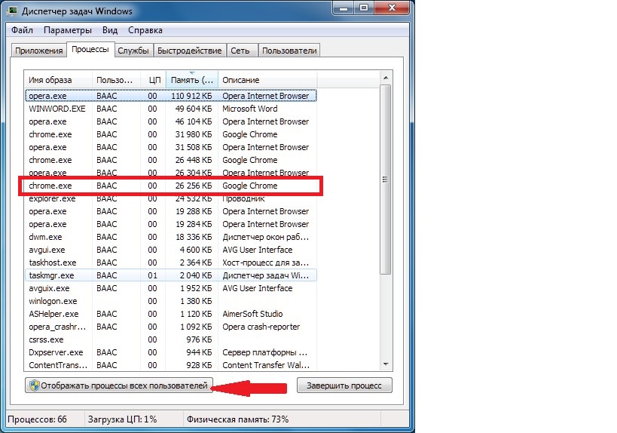Sort processes by Память column header
This screenshot has width=617, height=433.
tap(192, 80)
